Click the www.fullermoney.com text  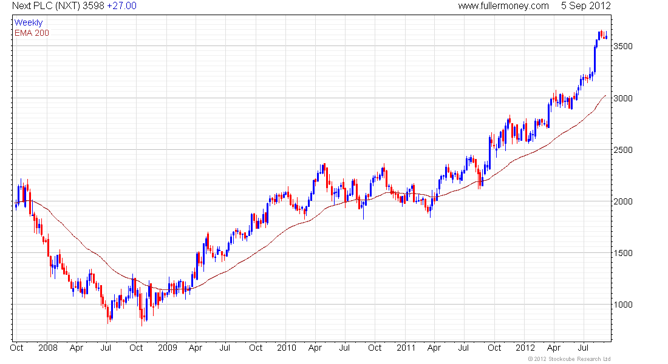(503, 6)
